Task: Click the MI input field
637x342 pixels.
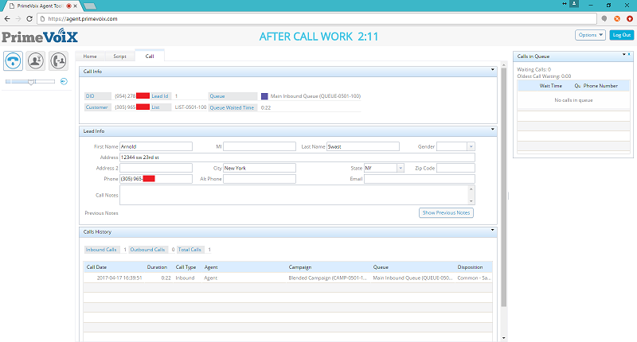Action: click(x=260, y=146)
